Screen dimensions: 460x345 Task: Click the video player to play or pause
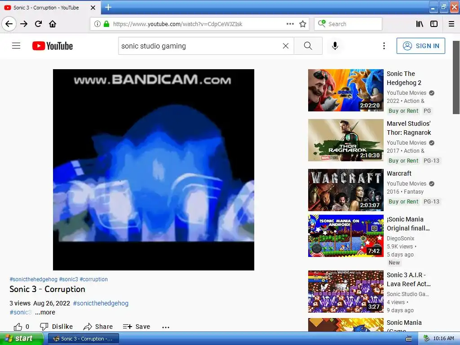tap(154, 169)
